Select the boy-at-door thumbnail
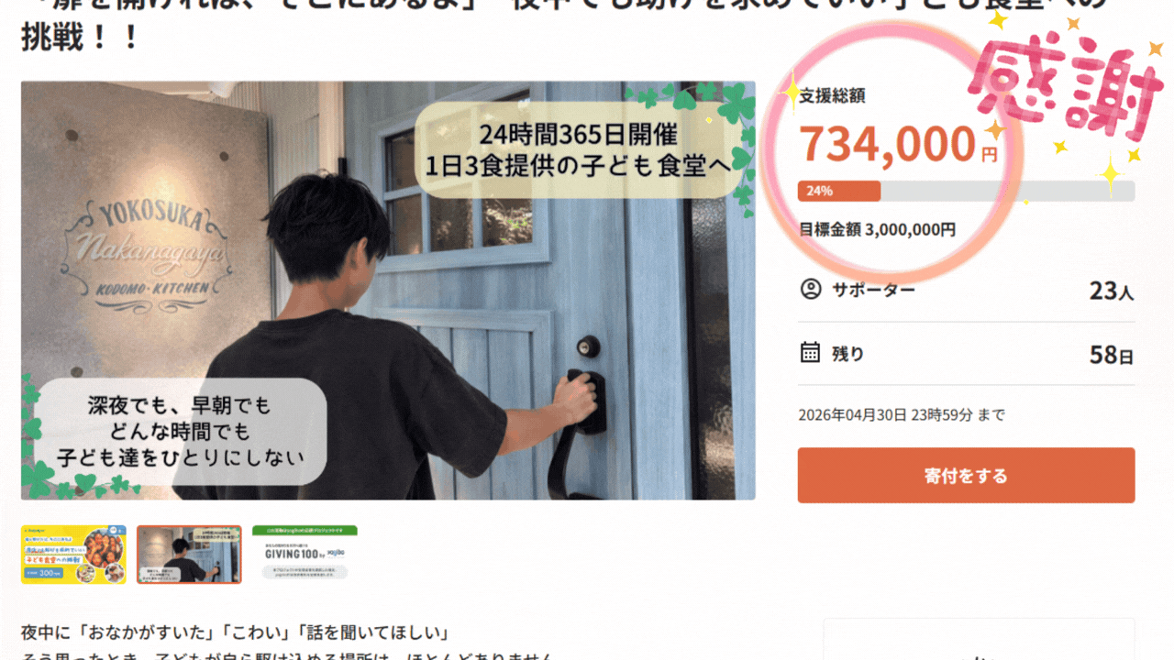Screen dimensions: 1174x660 coord(189,555)
